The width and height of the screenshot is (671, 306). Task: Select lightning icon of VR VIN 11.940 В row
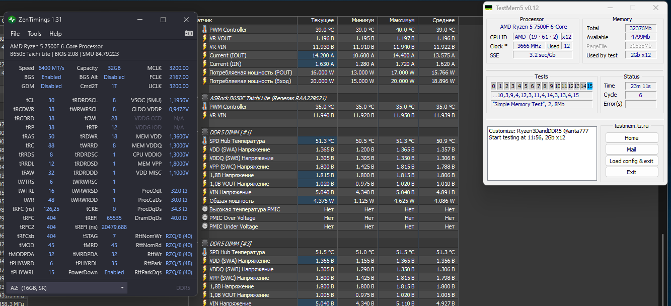coord(204,115)
